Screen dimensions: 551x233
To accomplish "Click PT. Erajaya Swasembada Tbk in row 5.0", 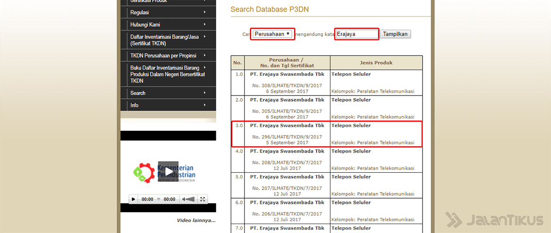I will (x=287, y=177).
